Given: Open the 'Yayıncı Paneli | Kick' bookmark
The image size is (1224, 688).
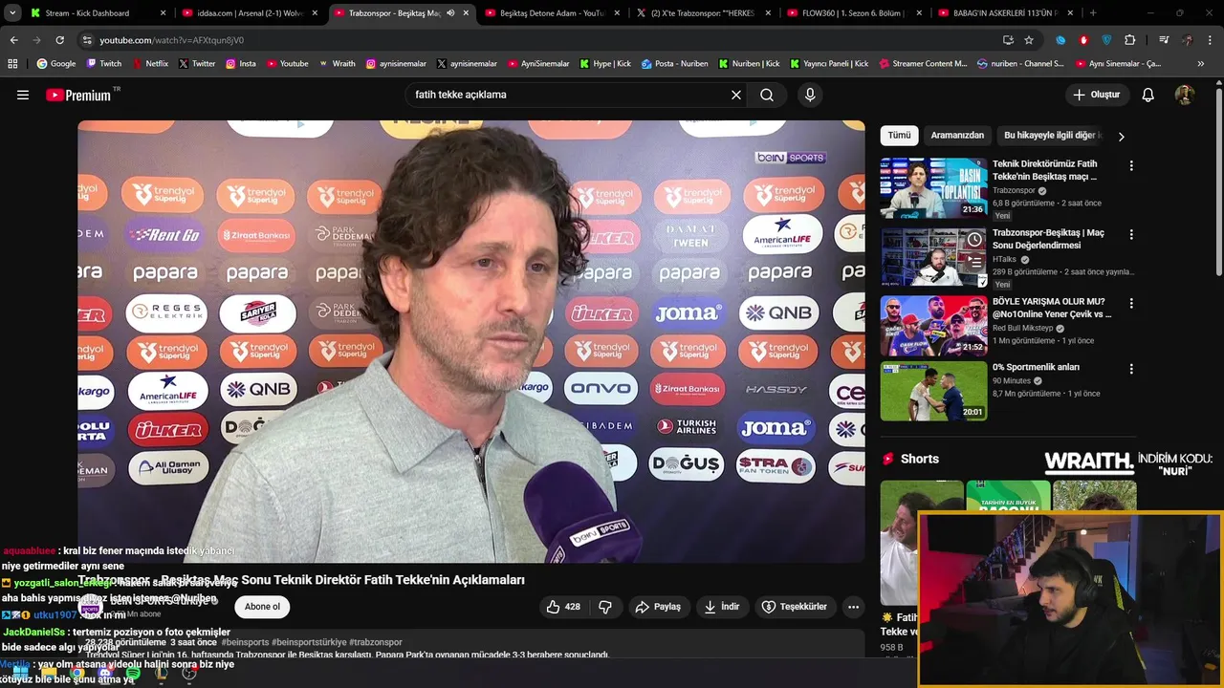Looking at the screenshot, I should 829,64.
